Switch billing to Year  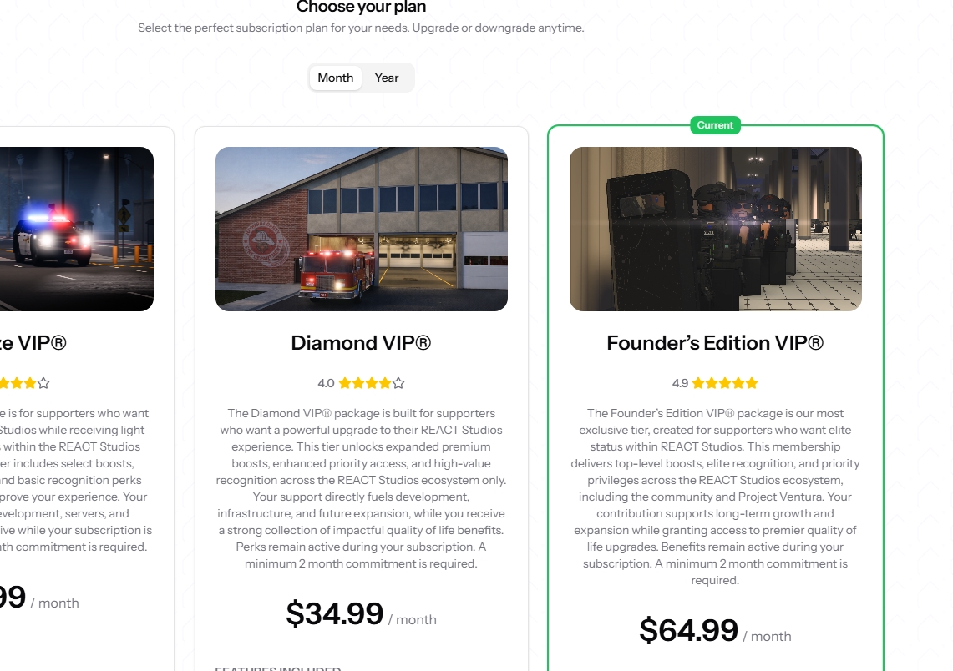[x=387, y=78]
